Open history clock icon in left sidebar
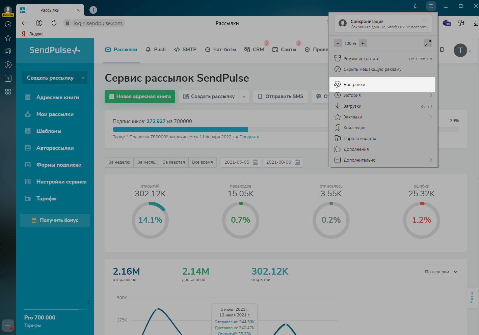The height and width of the screenshot is (335, 479). click(x=8, y=24)
